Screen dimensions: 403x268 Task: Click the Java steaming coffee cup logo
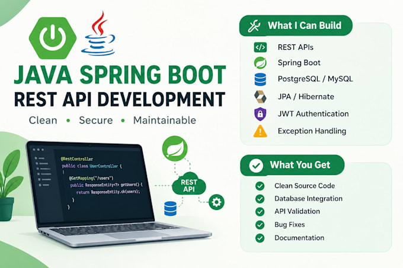[x=98, y=33]
